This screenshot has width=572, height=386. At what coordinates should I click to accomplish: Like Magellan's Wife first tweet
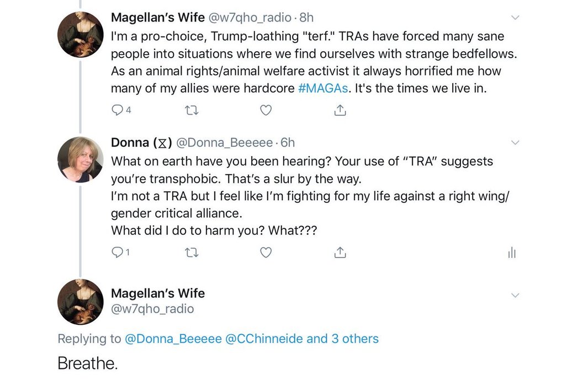(266, 110)
